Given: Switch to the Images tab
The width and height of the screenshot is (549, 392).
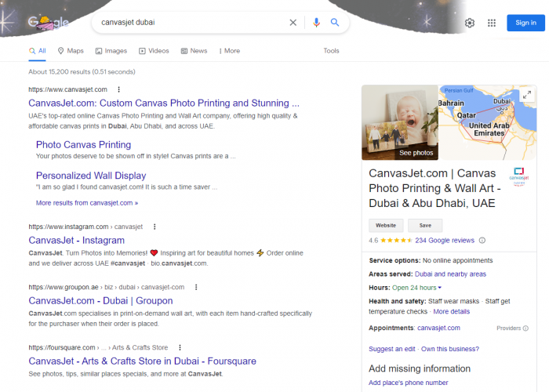Looking at the screenshot, I should click(x=111, y=51).
